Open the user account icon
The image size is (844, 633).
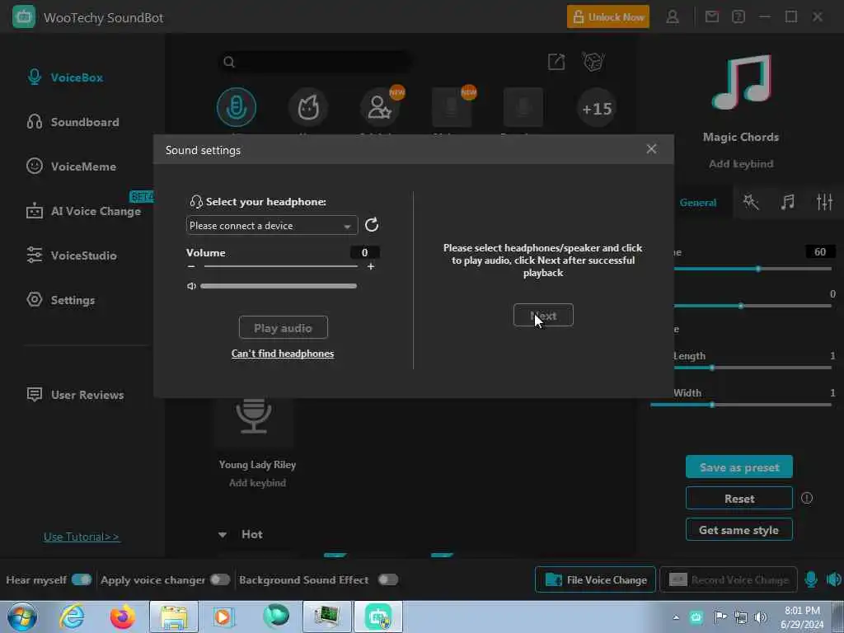point(673,16)
